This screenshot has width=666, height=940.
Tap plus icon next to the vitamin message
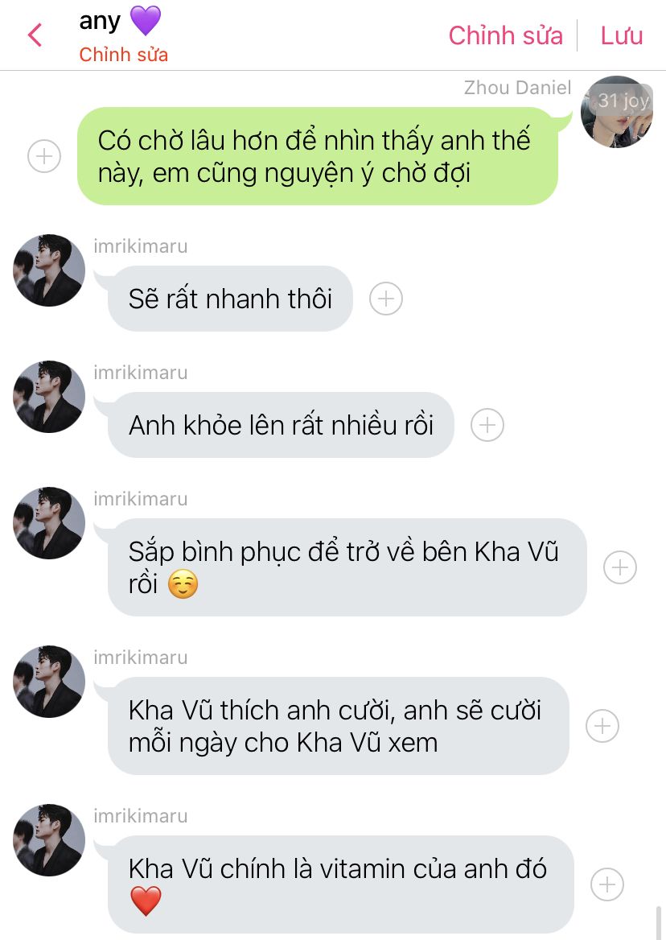(x=607, y=884)
